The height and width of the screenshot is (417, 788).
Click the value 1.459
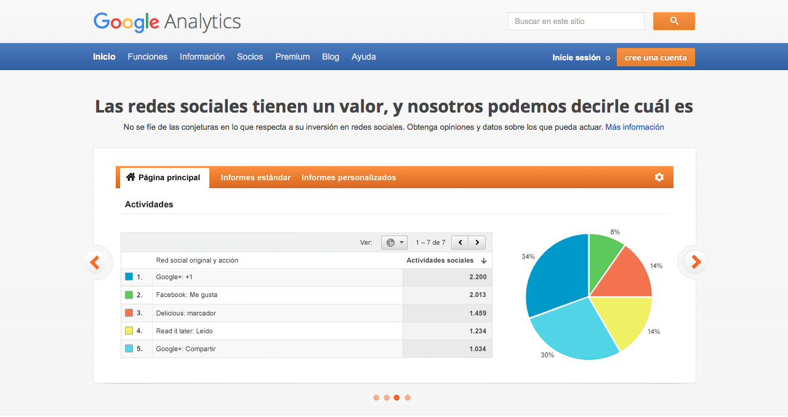(478, 313)
